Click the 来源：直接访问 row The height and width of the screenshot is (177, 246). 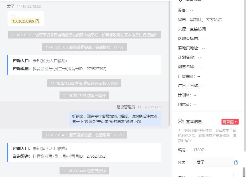pyautogui.click(x=192, y=29)
